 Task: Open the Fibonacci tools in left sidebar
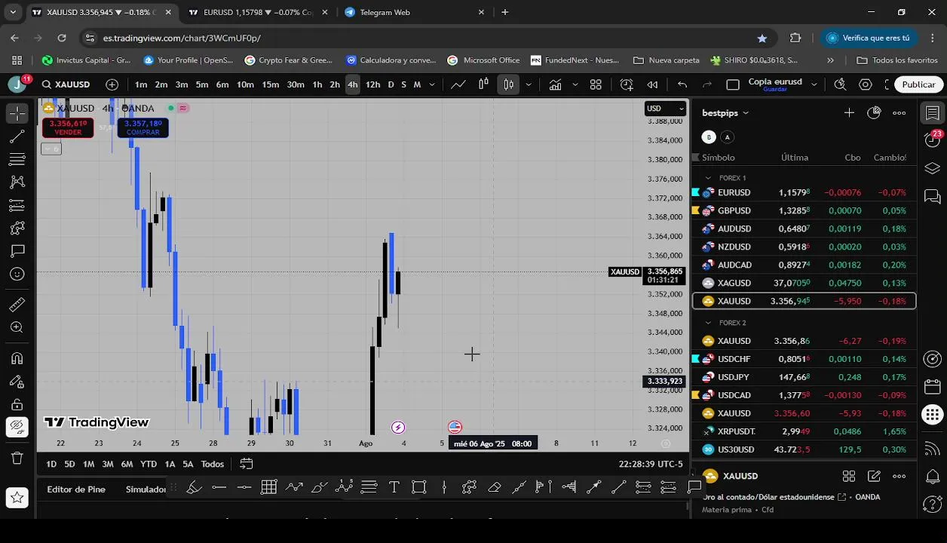click(17, 159)
